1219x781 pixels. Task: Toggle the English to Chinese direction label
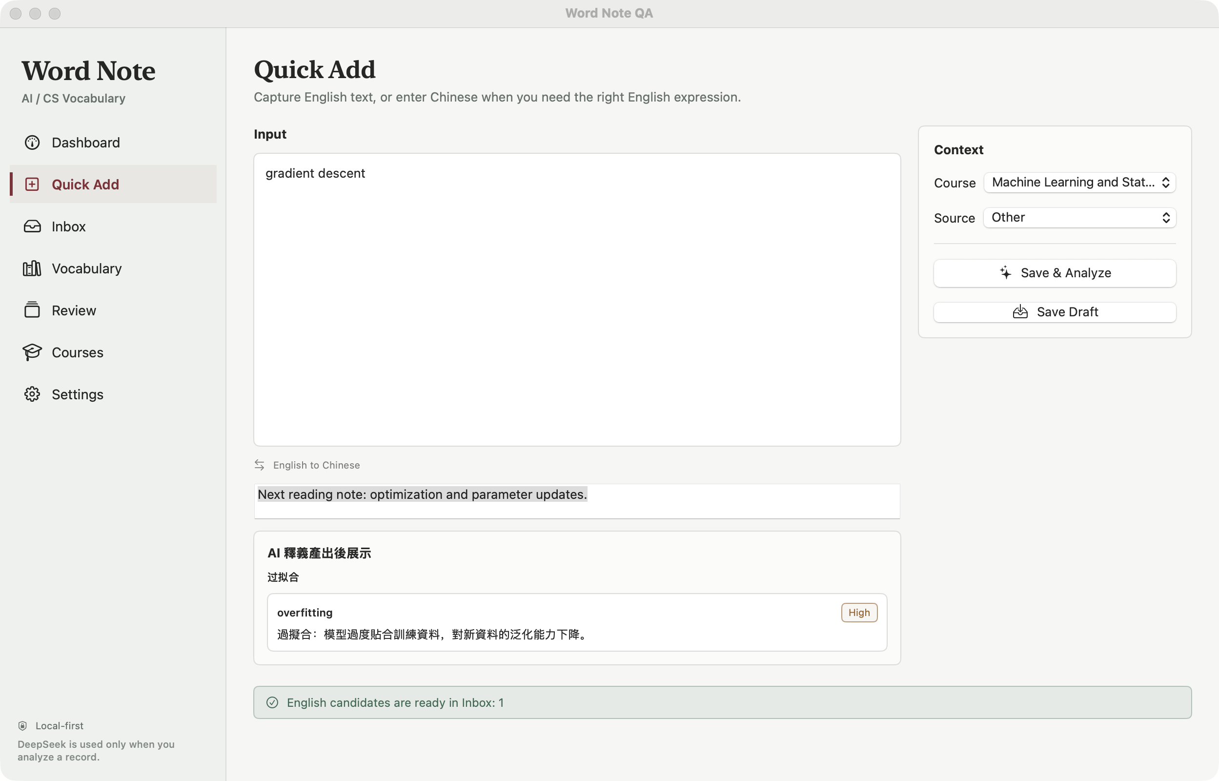click(x=316, y=465)
